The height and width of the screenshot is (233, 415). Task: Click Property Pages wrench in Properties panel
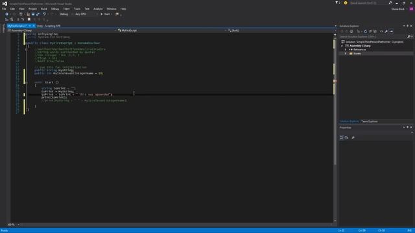click(353, 137)
